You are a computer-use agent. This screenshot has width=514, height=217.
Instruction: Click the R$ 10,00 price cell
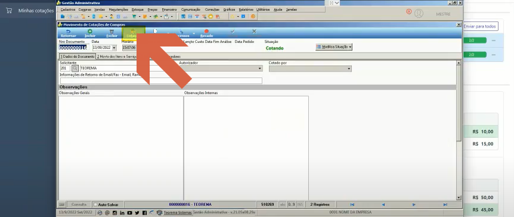pyautogui.click(x=483, y=132)
